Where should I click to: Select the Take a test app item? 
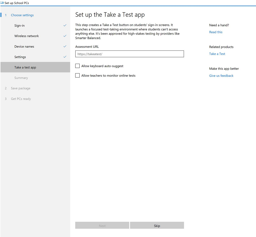25,67
